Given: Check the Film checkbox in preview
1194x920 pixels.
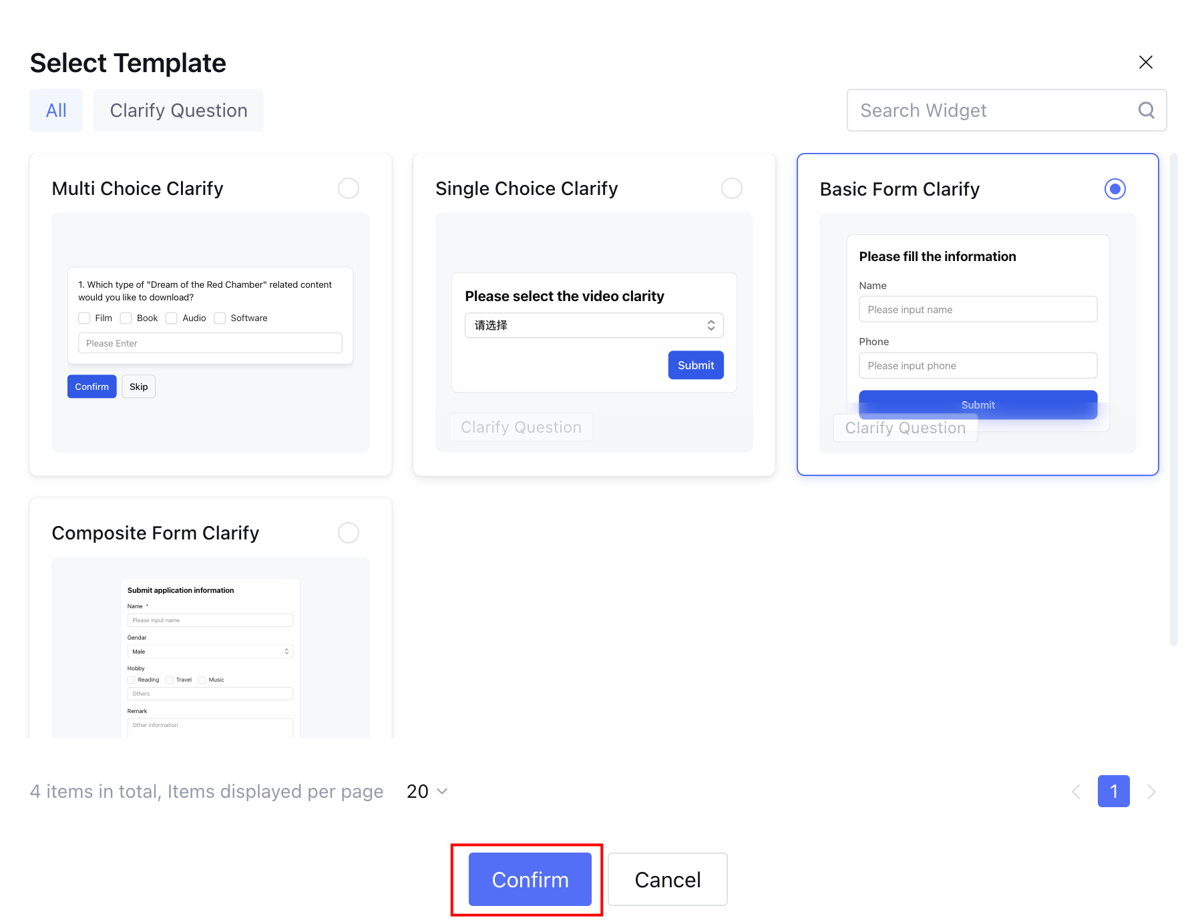Looking at the screenshot, I should (x=84, y=318).
